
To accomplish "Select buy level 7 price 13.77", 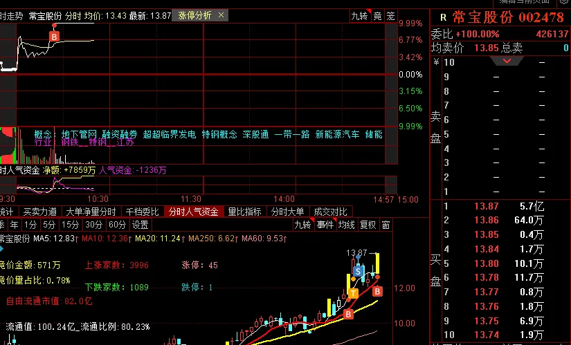I will (x=486, y=292).
